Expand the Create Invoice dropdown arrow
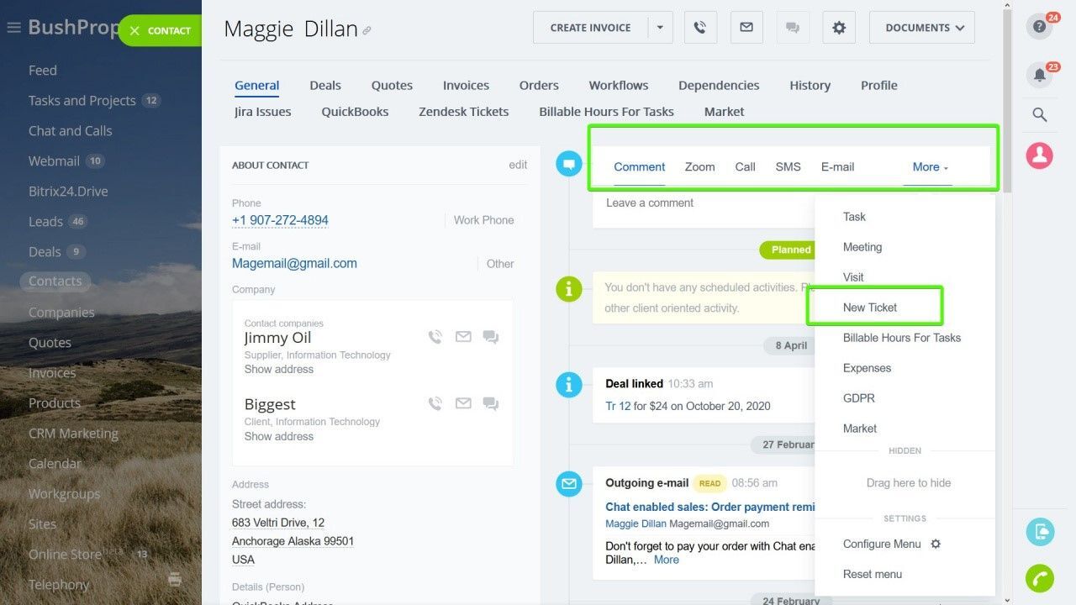 coord(660,28)
